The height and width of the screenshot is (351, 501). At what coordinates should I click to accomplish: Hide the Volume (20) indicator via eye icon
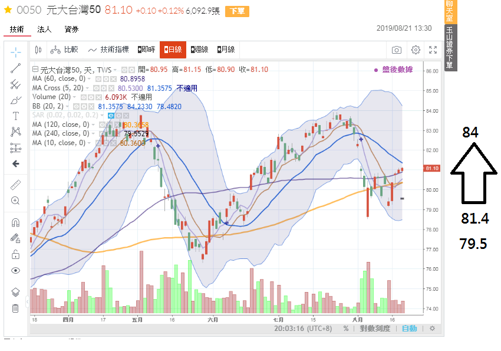(x=84, y=97)
